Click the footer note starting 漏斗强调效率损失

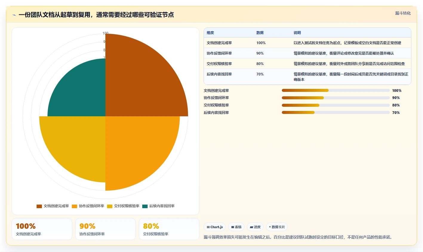coord(299,237)
